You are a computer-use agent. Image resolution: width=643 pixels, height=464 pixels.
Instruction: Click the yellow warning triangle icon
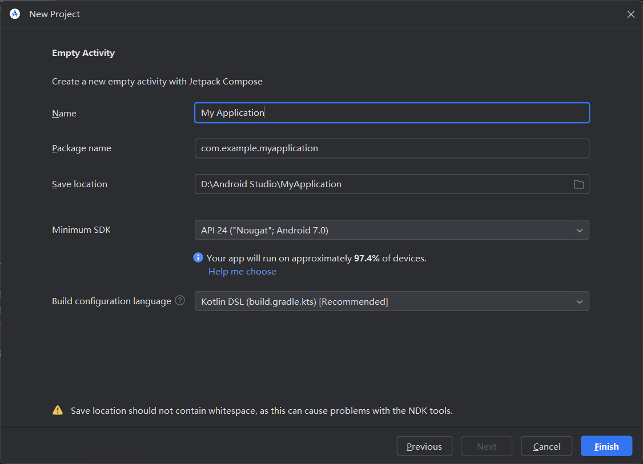58,410
